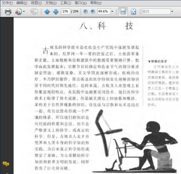181x174 pixels.
Task: Zoom in with the plus button
Action: (93, 11)
